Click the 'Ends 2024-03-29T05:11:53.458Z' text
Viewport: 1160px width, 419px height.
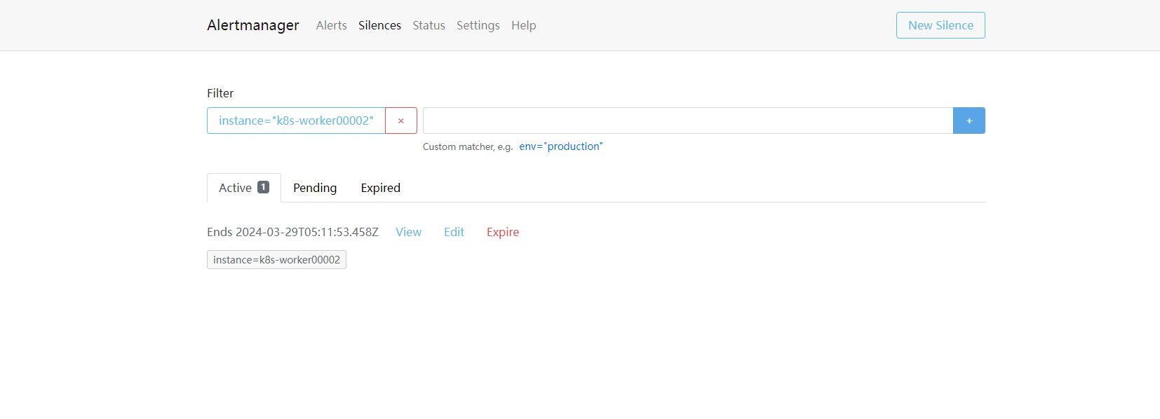tap(292, 232)
